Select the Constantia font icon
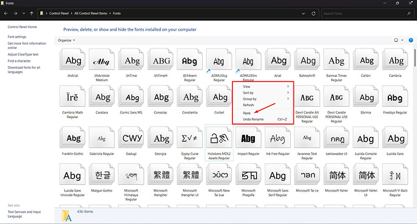Image resolution: width=417 pixels, height=224 pixels. click(x=190, y=96)
